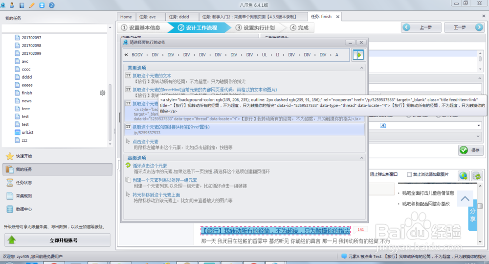Click the chat bubble icon in status bar

[344, 256]
